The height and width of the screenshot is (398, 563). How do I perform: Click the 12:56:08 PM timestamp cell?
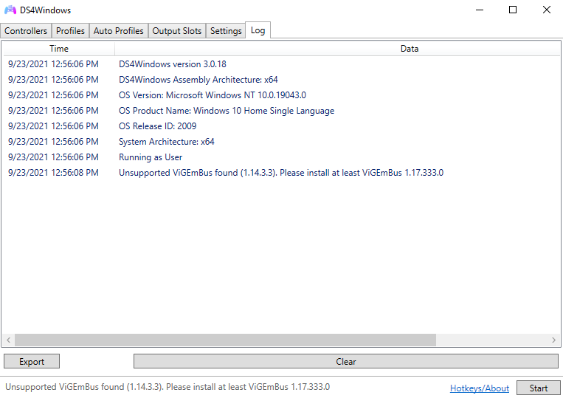click(x=53, y=173)
